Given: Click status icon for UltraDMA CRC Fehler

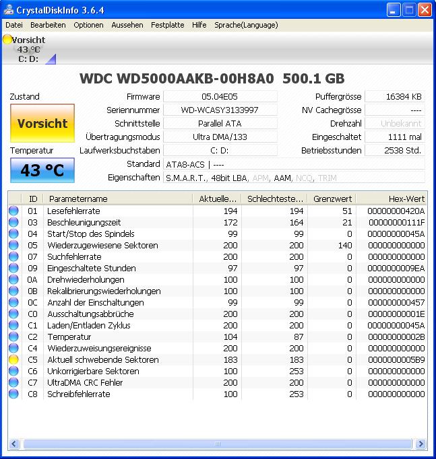Looking at the screenshot, I should pos(13,382).
